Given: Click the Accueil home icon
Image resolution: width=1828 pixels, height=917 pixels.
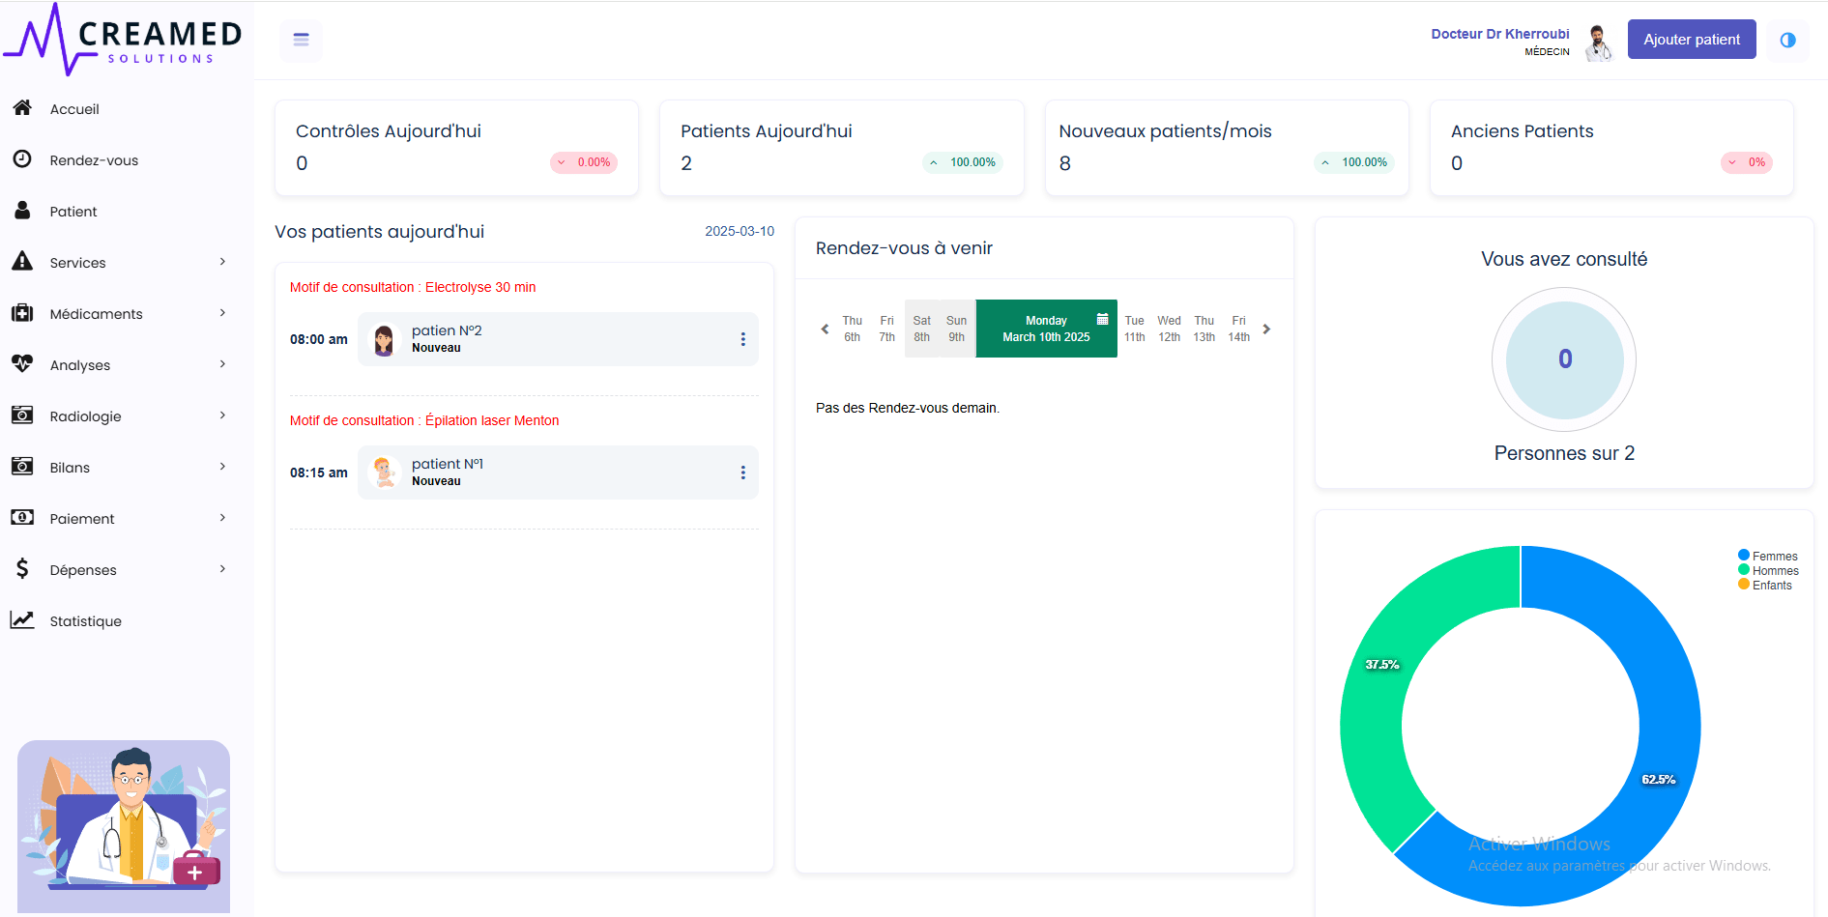Looking at the screenshot, I should click(x=22, y=108).
